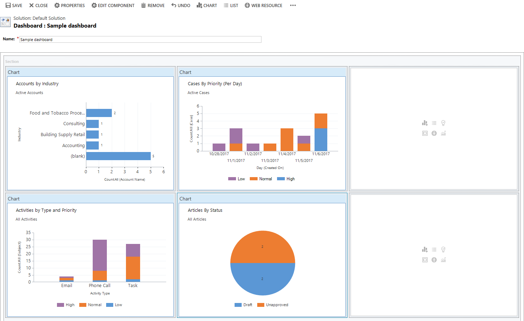Insert Power BI tile using the trend chart icon
The height and width of the screenshot is (321, 524).
(443, 133)
